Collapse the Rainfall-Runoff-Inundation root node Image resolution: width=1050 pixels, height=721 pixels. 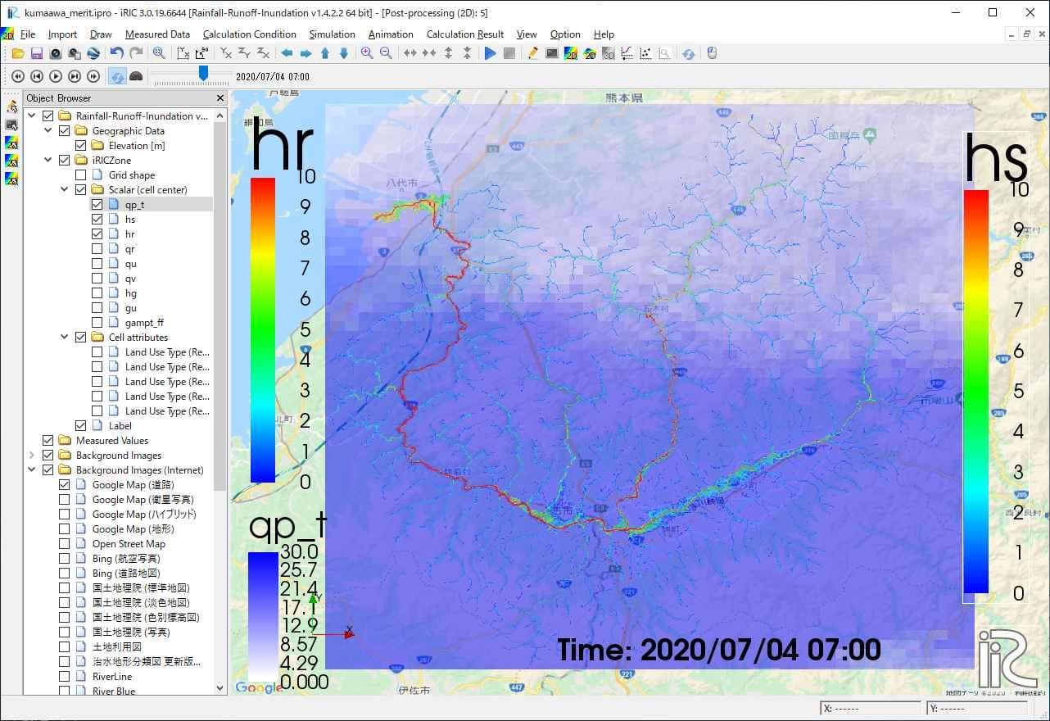[x=32, y=116]
